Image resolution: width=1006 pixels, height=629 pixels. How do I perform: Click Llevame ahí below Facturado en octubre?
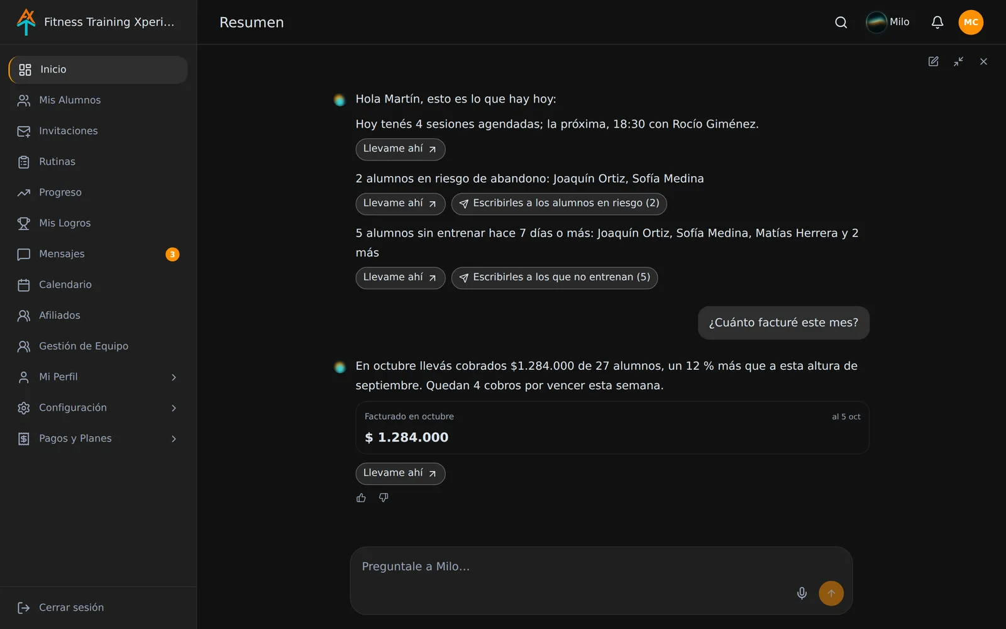[401, 474]
